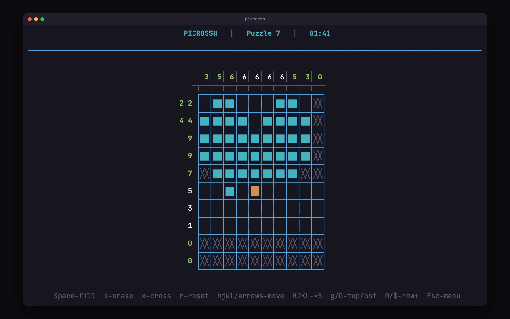Click the 'r=reset' footer hint
510x319 pixels.
[x=194, y=296]
